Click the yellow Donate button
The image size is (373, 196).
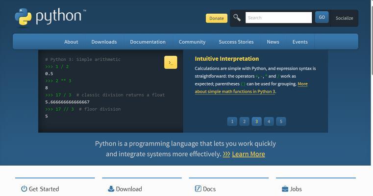[217, 18]
